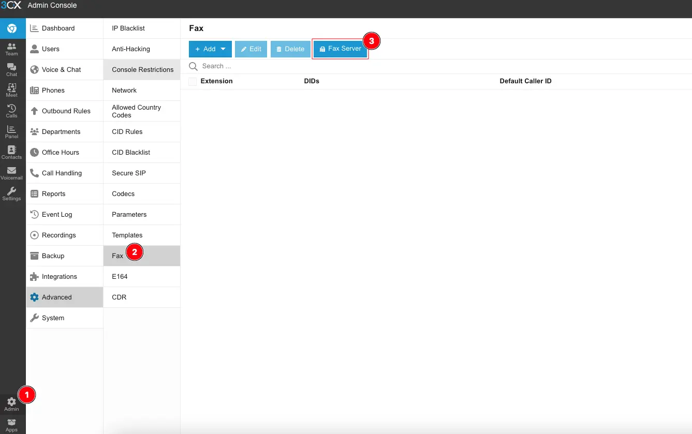Click the Search input field
The width and height of the screenshot is (692, 434).
coord(311,66)
